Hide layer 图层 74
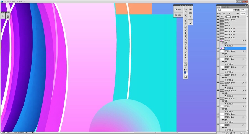The height and width of the screenshot is (134, 249). coord(218,106)
